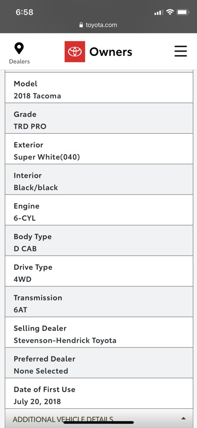Tap the Date of First Use row
The width and height of the screenshot is (197, 428).
coord(99,394)
